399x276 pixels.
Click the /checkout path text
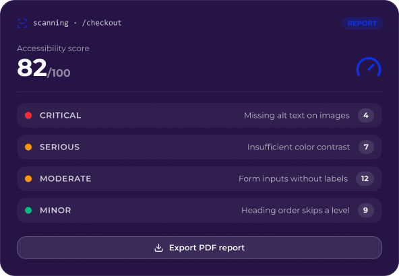(102, 23)
